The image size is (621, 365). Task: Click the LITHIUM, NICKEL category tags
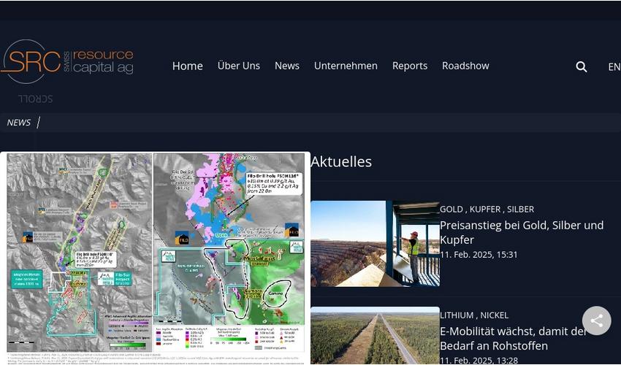click(x=474, y=315)
